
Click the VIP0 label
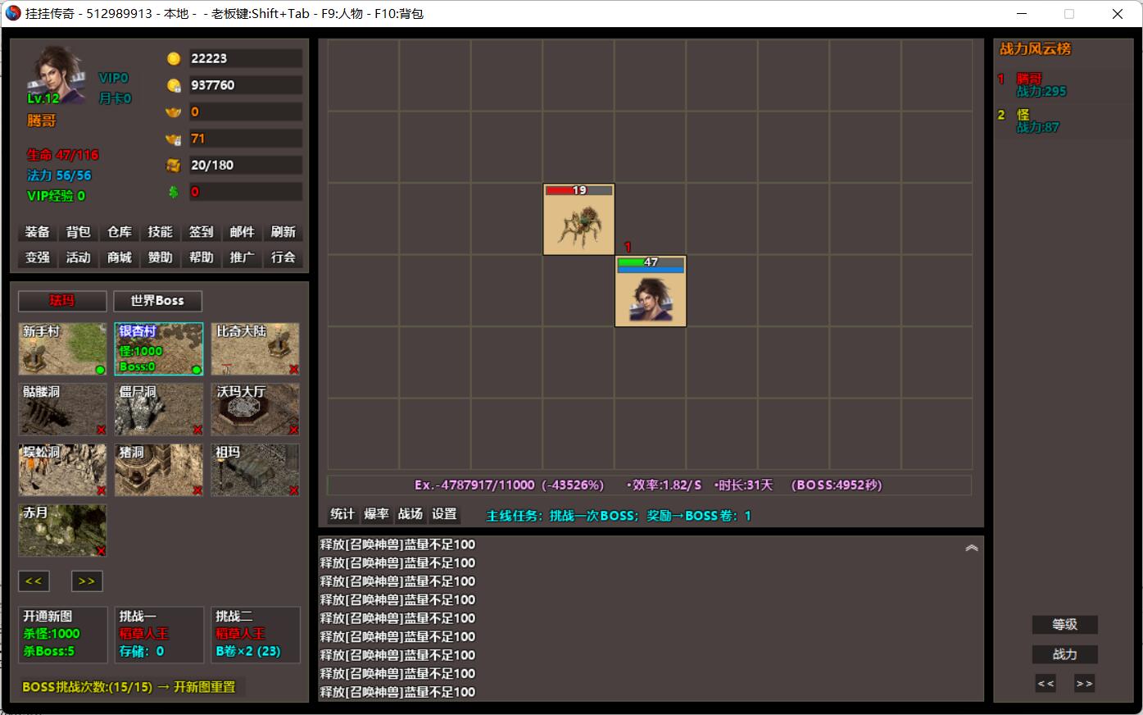pos(114,78)
